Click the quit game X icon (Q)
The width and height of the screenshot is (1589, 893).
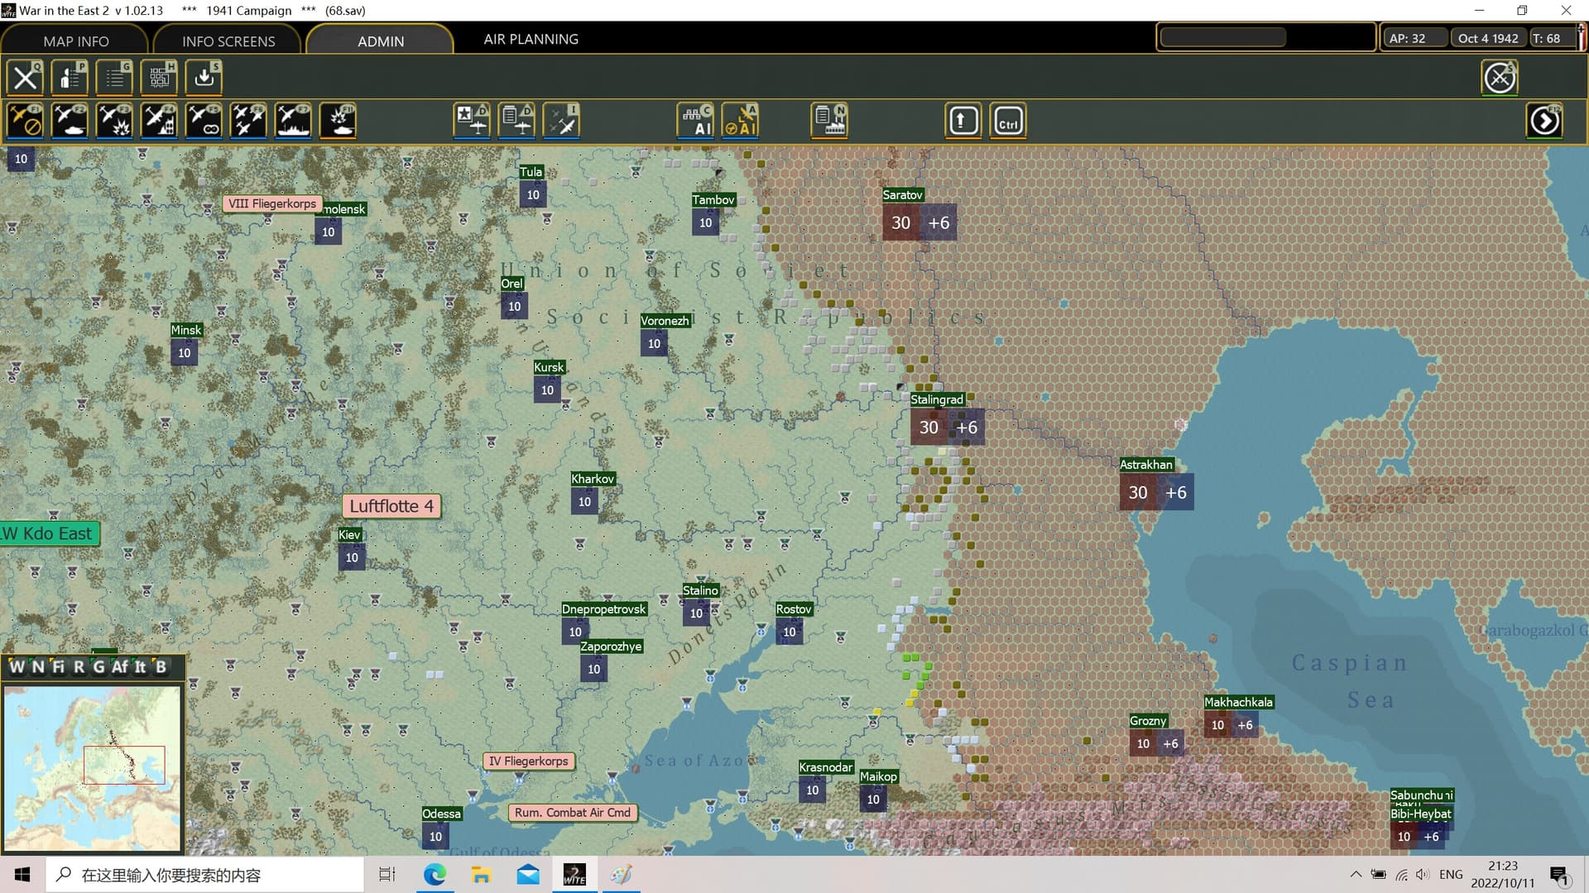(x=25, y=78)
